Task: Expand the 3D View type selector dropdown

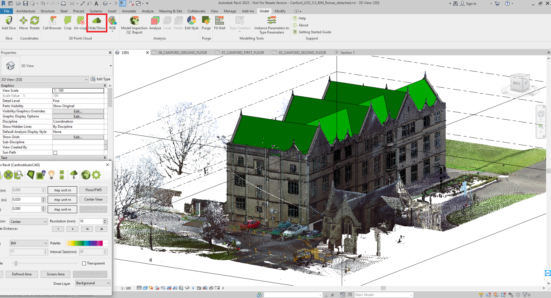Action: [x=110, y=66]
